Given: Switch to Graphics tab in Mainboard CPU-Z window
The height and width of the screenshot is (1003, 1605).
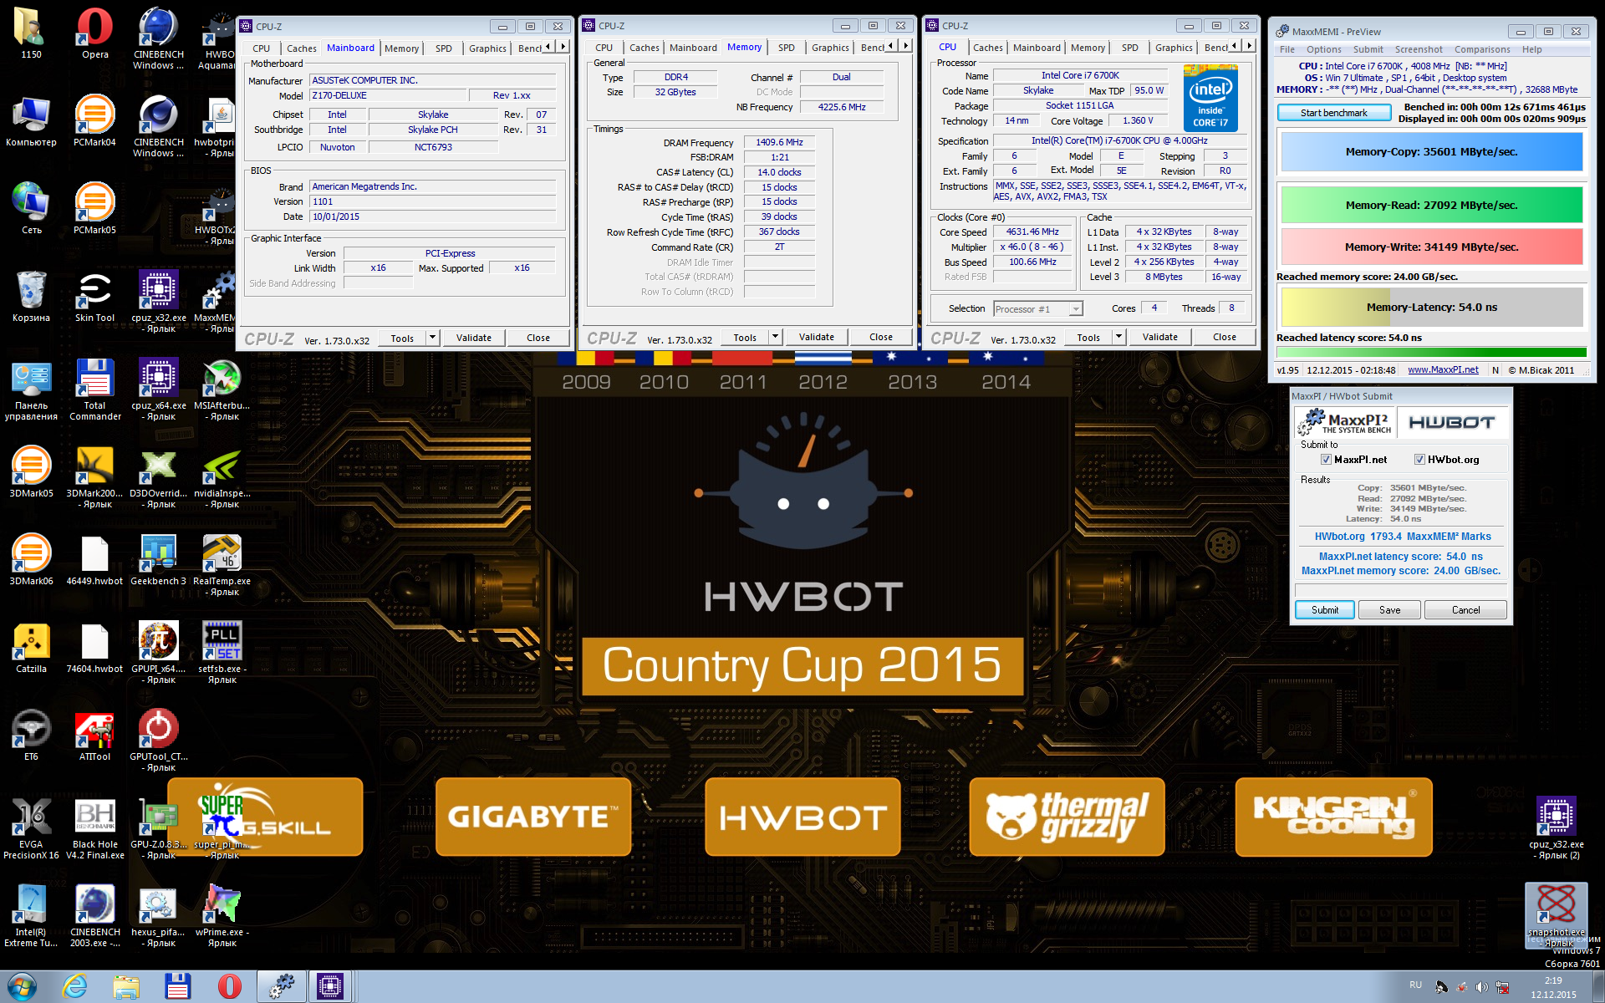Looking at the screenshot, I should [x=487, y=48].
